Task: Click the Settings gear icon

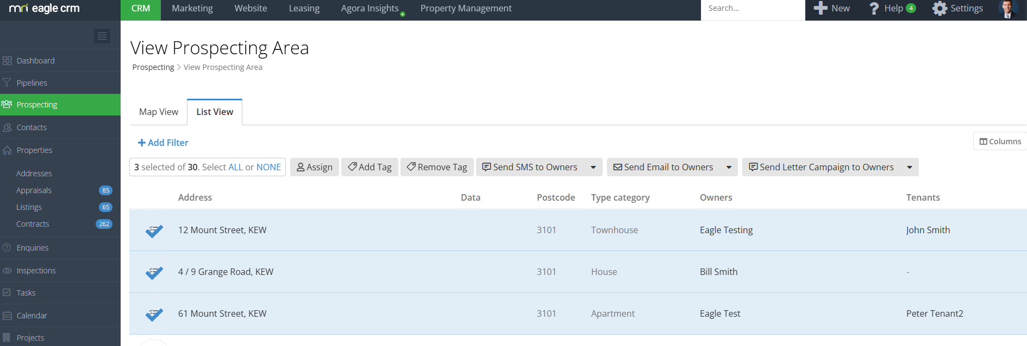Action: coord(940,9)
